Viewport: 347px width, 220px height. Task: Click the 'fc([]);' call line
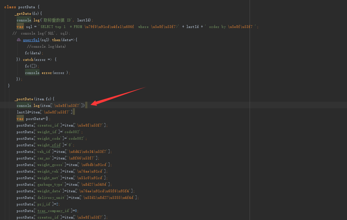pos(32,66)
